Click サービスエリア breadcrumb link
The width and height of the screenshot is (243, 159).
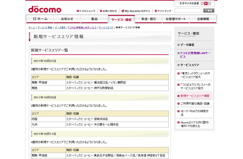[106, 27]
